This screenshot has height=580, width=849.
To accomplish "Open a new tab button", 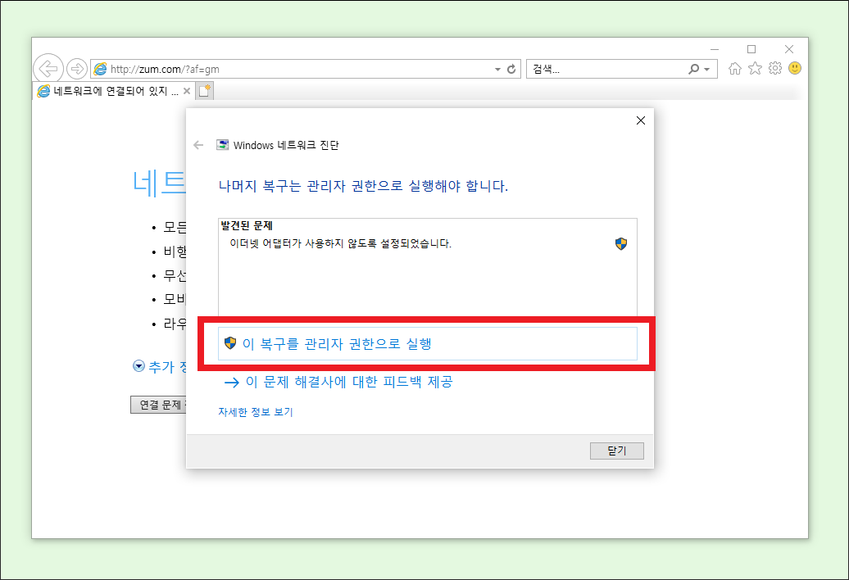I will pos(205,91).
